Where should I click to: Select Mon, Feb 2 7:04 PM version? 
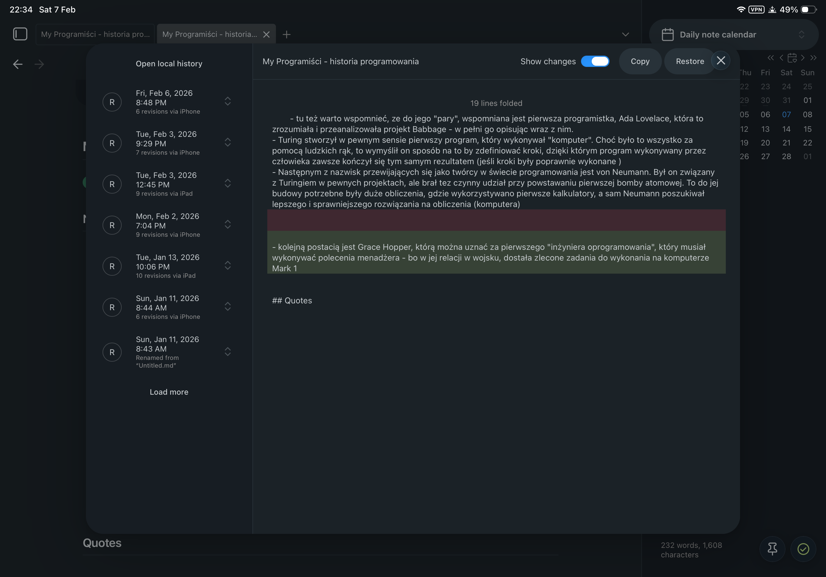coord(167,225)
